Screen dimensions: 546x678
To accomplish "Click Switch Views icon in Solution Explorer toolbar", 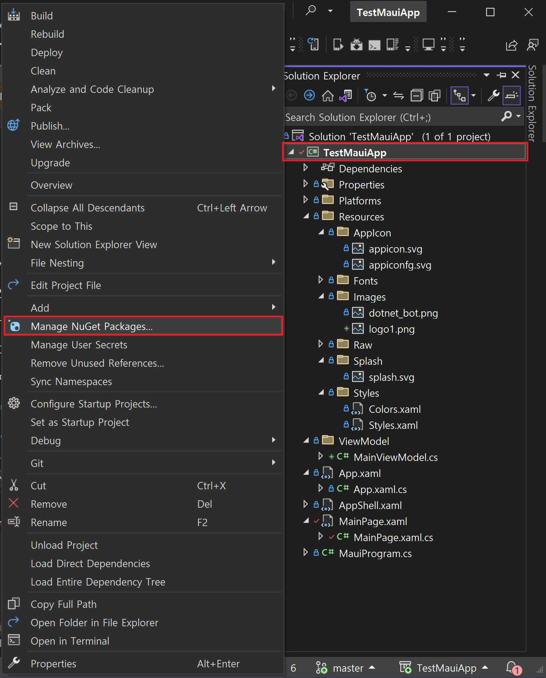I will pyautogui.click(x=346, y=96).
